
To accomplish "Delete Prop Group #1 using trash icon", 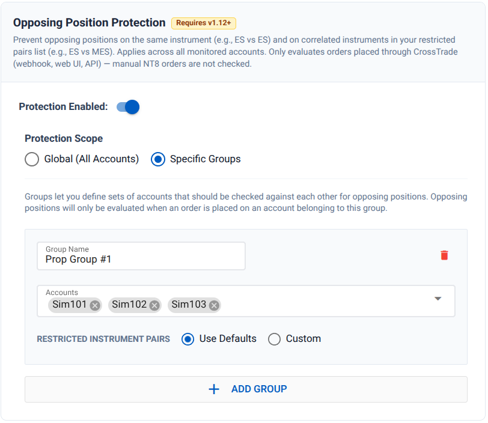I will coord(444,255).
